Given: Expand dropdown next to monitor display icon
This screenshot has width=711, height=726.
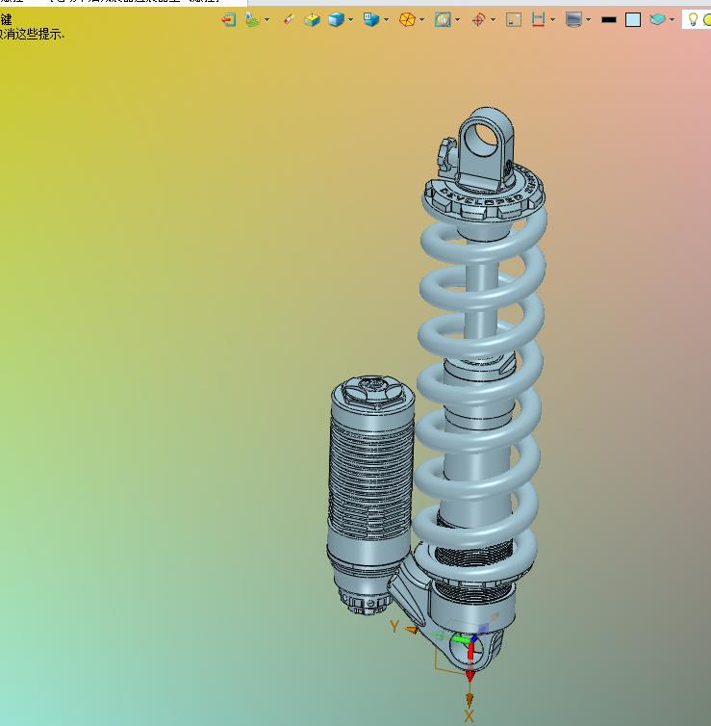Looking at the screenshot, I should pyautogui.click(x=589, y=20).
